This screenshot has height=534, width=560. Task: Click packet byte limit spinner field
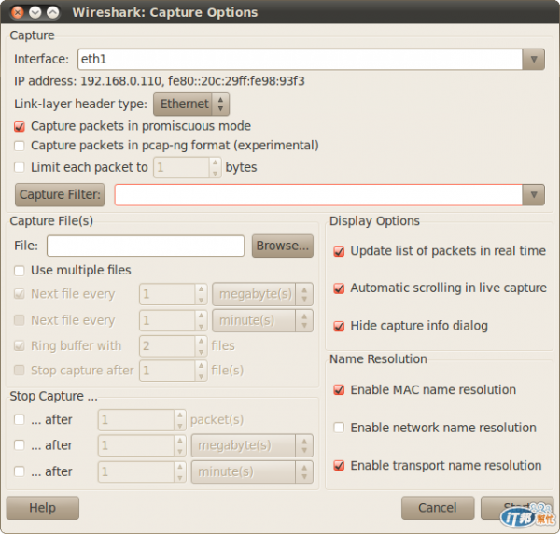tap(181, 167)
